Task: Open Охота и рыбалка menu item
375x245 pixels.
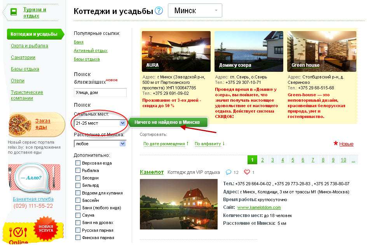Action: click(x=30, y=46)
